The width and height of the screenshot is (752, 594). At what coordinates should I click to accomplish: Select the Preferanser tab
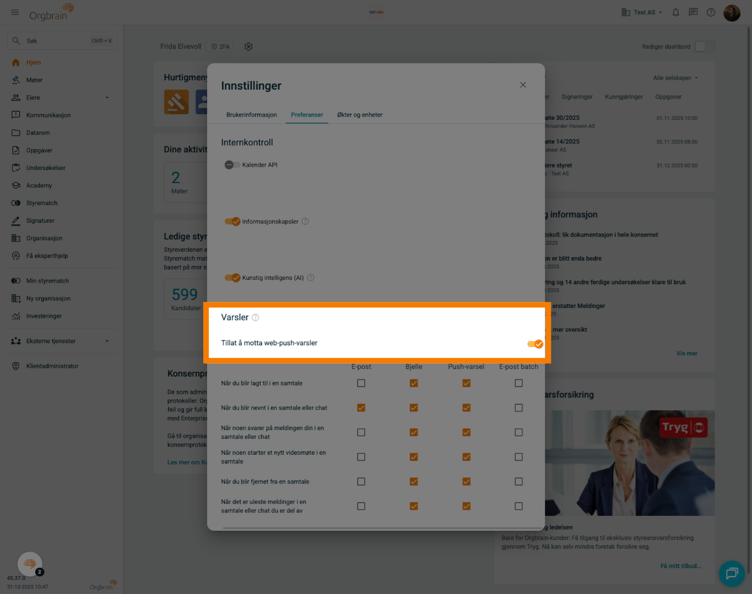click(x=307, y=115)
